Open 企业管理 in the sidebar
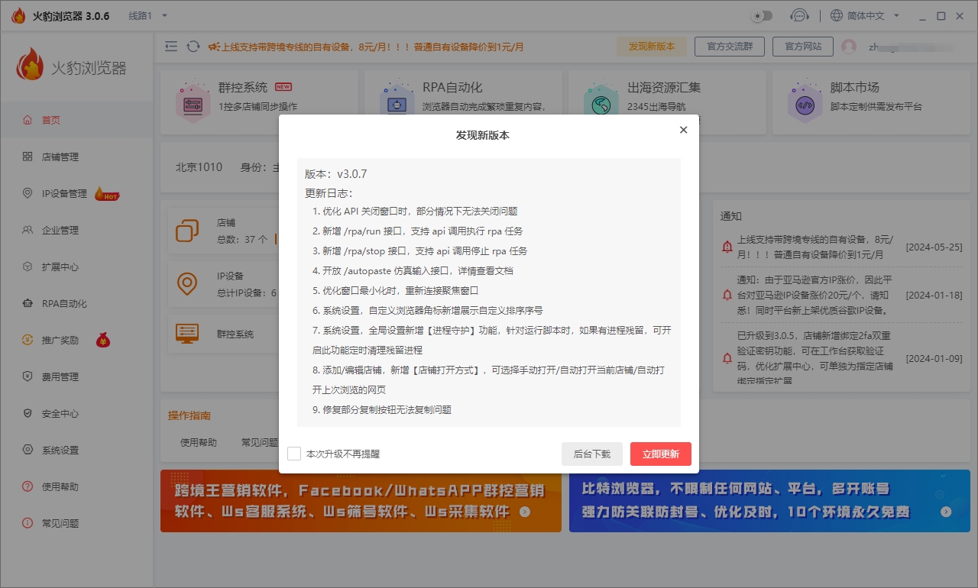 (x=76, y=230)
